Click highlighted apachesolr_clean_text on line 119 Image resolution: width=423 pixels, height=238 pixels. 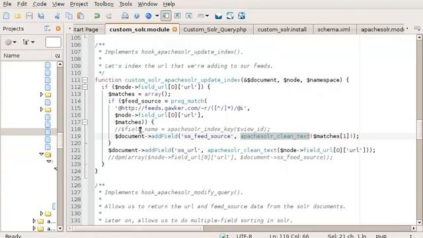(x=275, y=136)
